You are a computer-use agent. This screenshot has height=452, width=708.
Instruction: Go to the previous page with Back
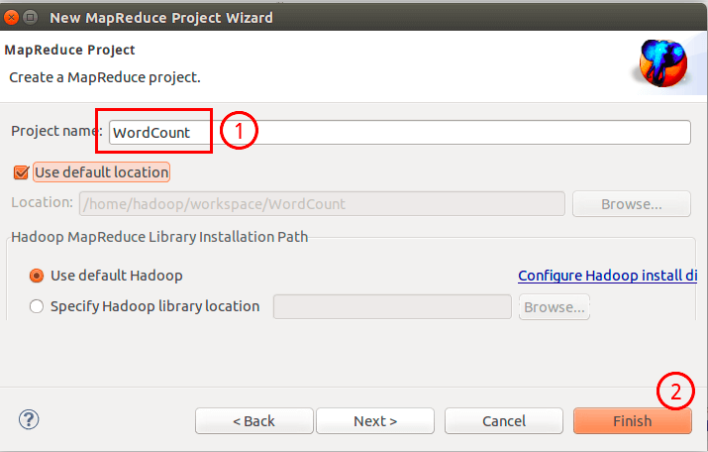coord(254,421)
